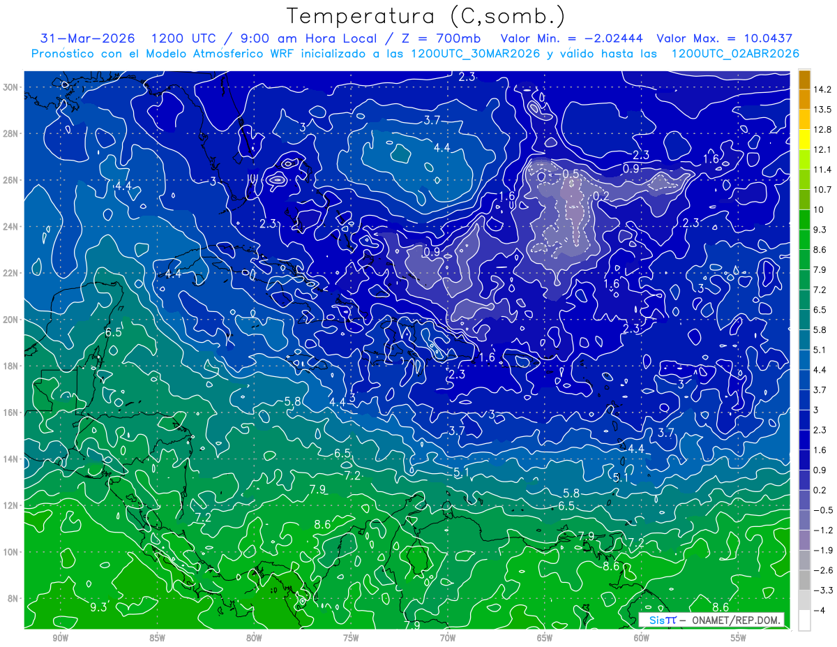
Task: Click the purple -1.2 legend swatch
Action: [804, 540]
